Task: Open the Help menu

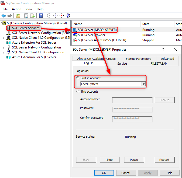Action: 40,9
